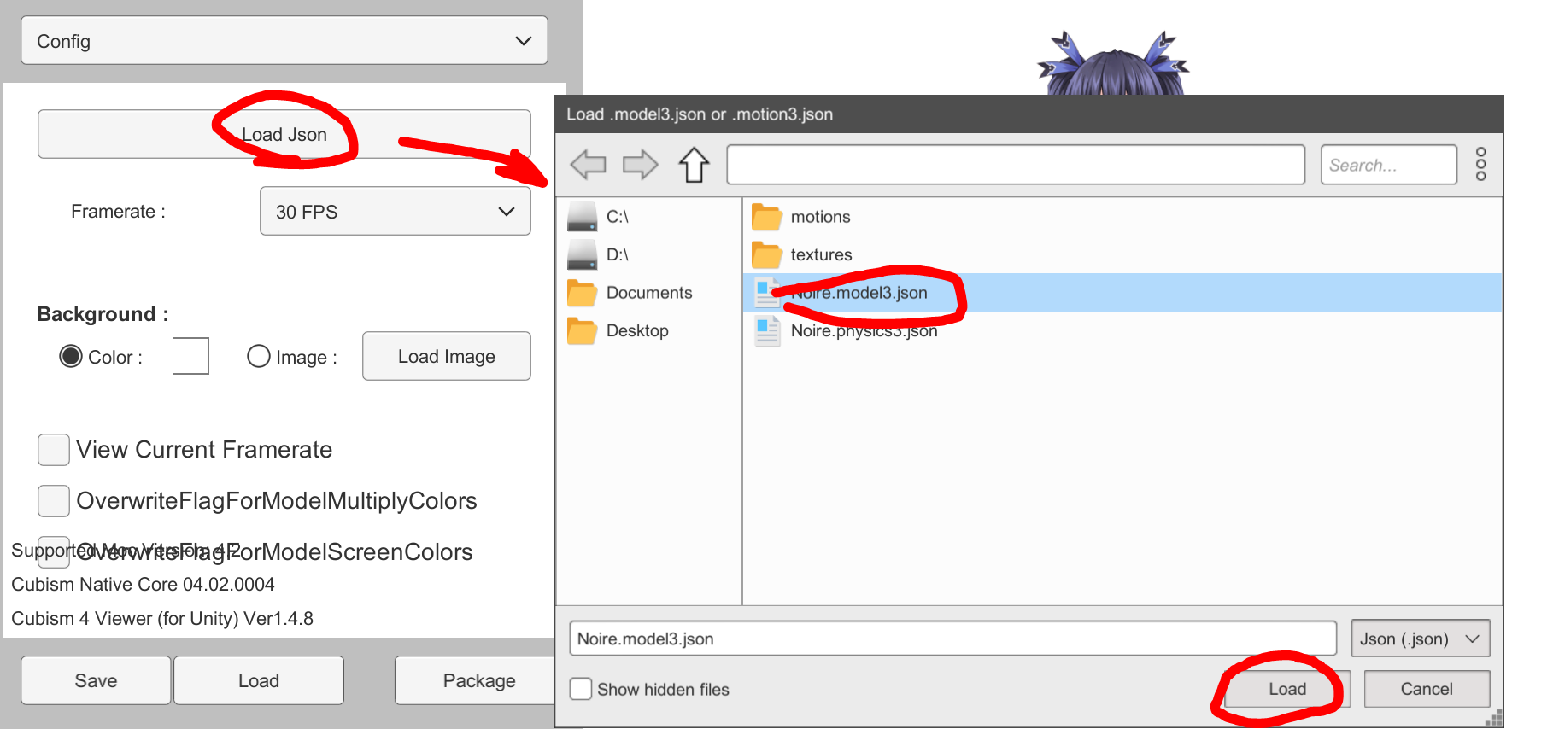Screen dimensions: 1559x729
Task: Toggle OverwriteFlagForModelScreenColors checkbox
Action: click(x=54, y=551)
